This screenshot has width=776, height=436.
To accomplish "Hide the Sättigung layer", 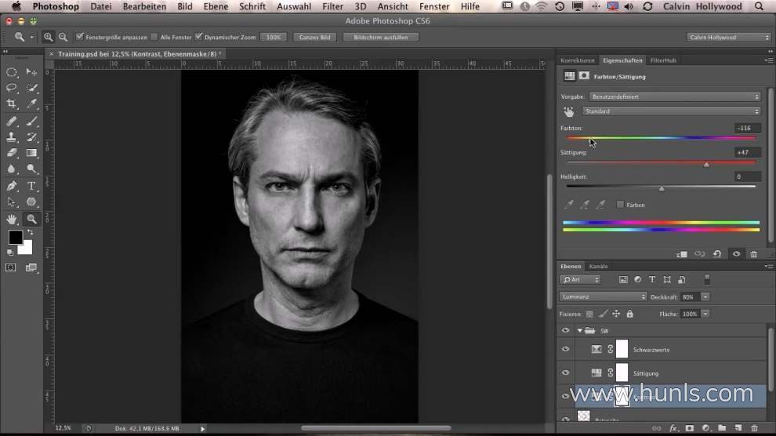I will [x=566, y=372].
